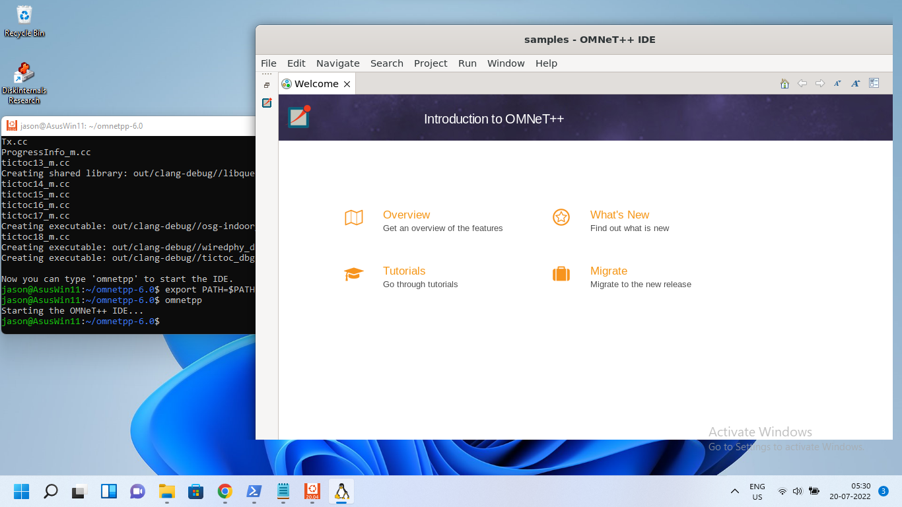
Task: Open the File menu
Action: (269, 63)
